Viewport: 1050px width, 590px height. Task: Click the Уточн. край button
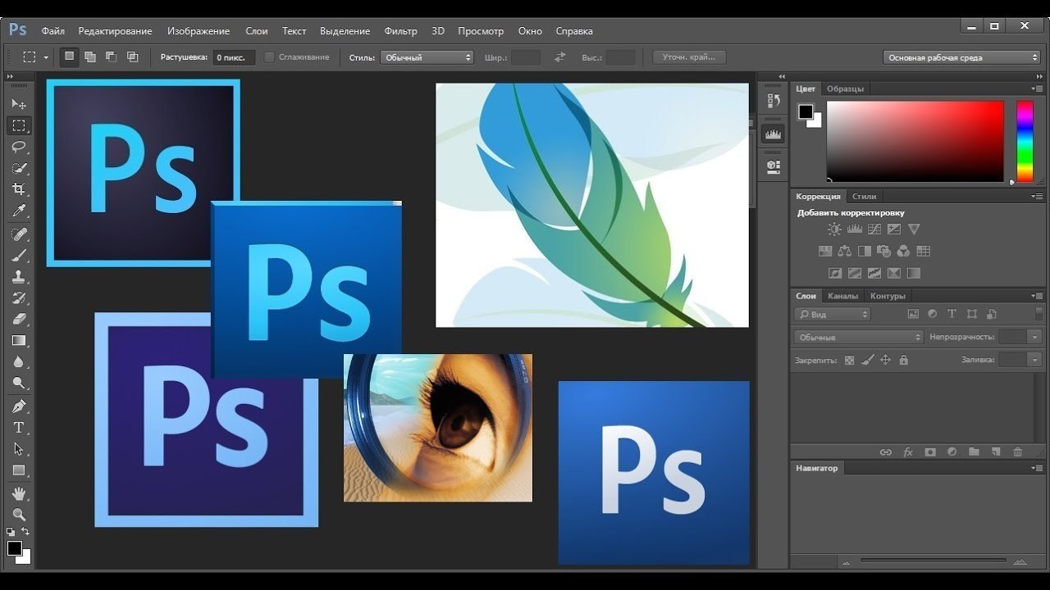pos(689,57)
